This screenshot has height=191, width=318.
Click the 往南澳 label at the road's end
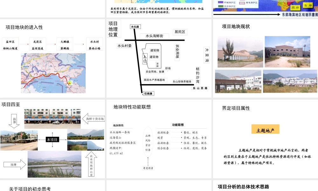click(149, 94)
